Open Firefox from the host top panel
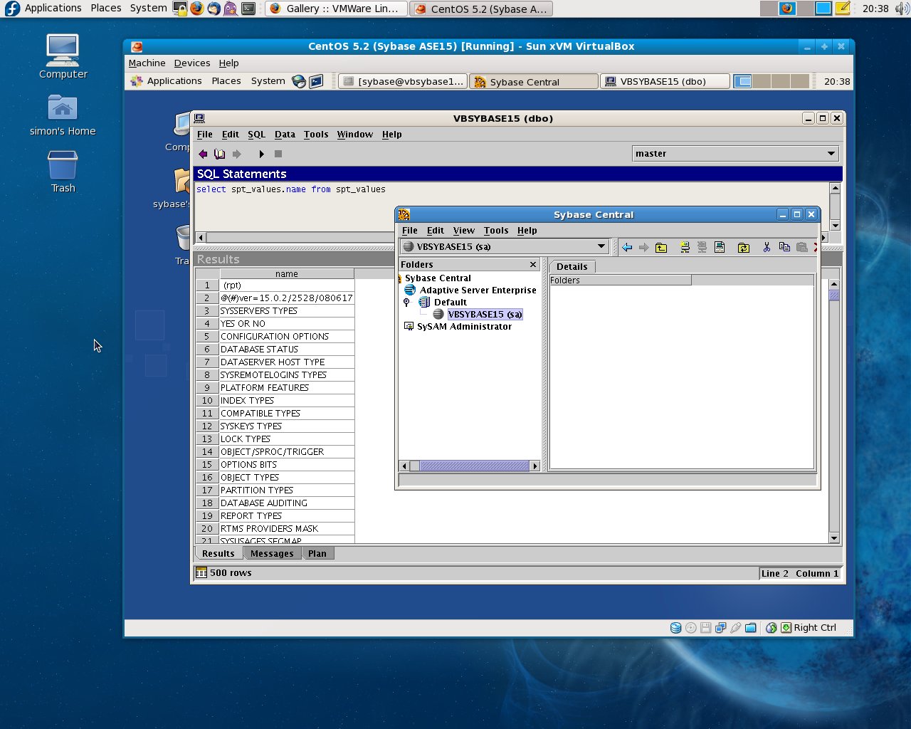The height and width of the screenshot is (729, 911). (x=197, y=9)
